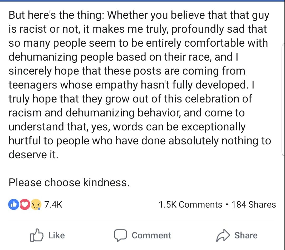This screenshot has height=250, width=285.
Task: Click the red heart reaction icon
Action: click(x=25, y=204)
